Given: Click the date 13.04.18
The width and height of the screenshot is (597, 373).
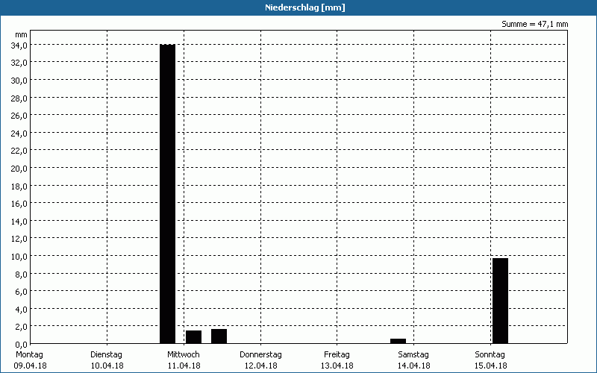Looking at the screenshot, I should (337, 366).
